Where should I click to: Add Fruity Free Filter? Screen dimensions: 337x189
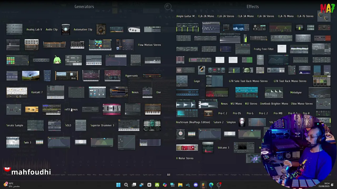[x=264, y=49]
